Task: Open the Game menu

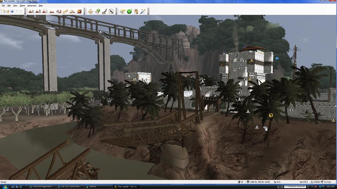Action: pyautogui.click(x=22, y=6)
